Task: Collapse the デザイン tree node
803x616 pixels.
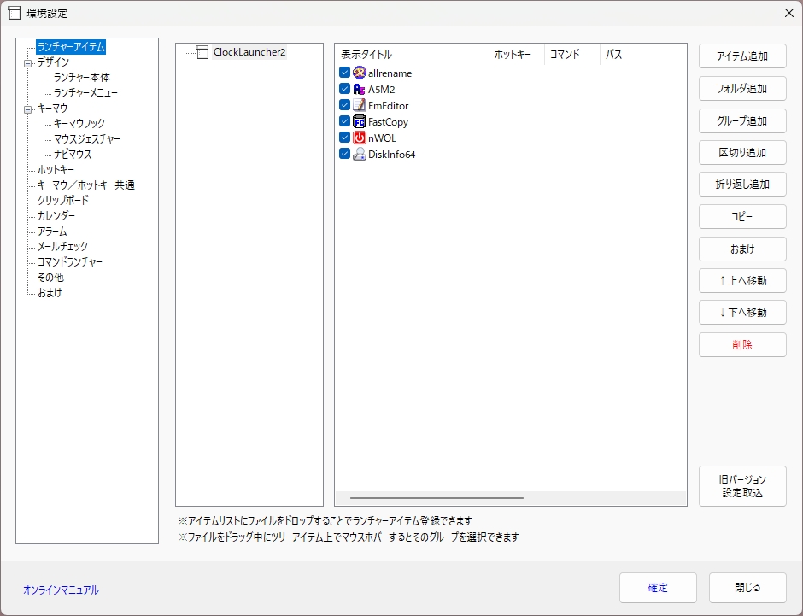Action: pyautogui.click(x=27, y=63)
